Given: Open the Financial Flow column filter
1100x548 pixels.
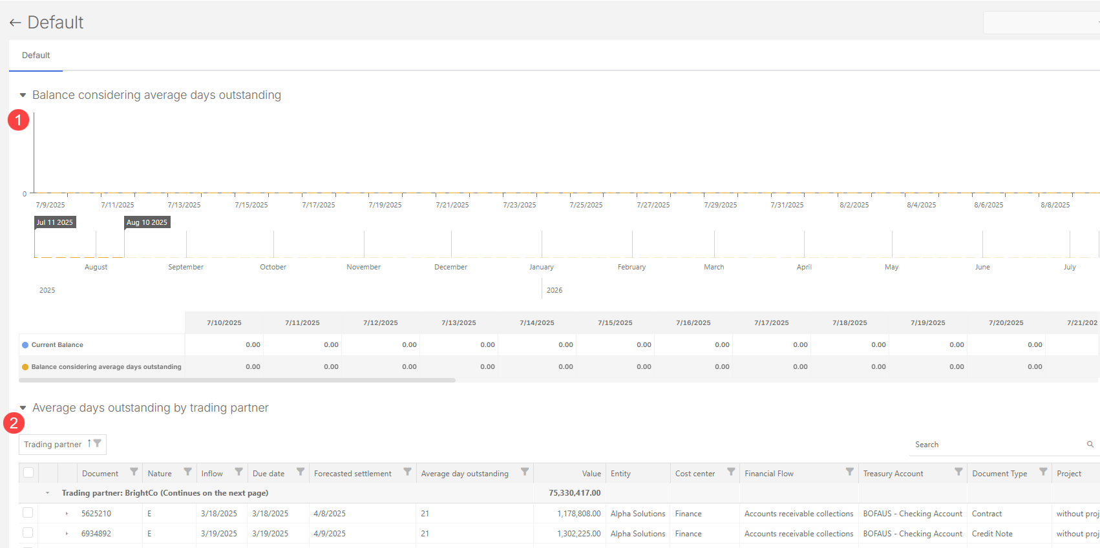Looking at the screenshot, I should [849, 472].
